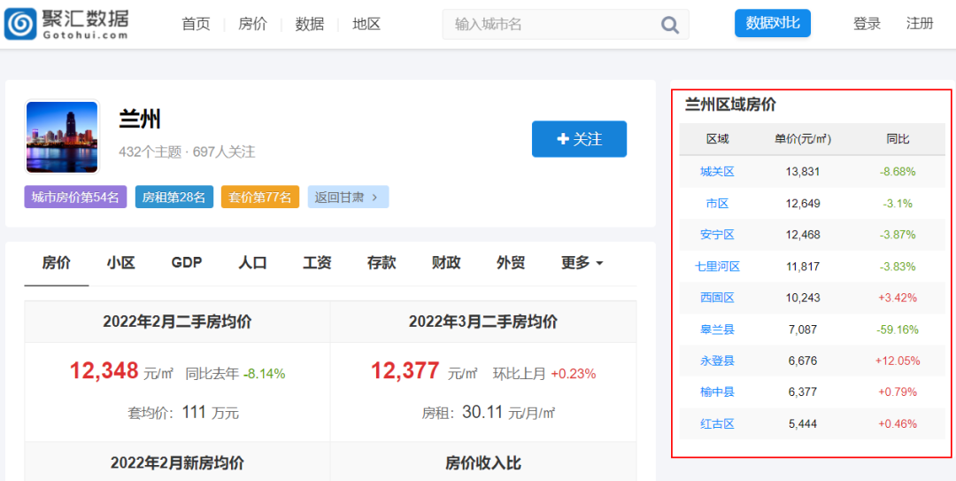Screen dimensions: 956x481
Task: Click the 2022年2月二手房均价 heading
Action: point(177,322)
